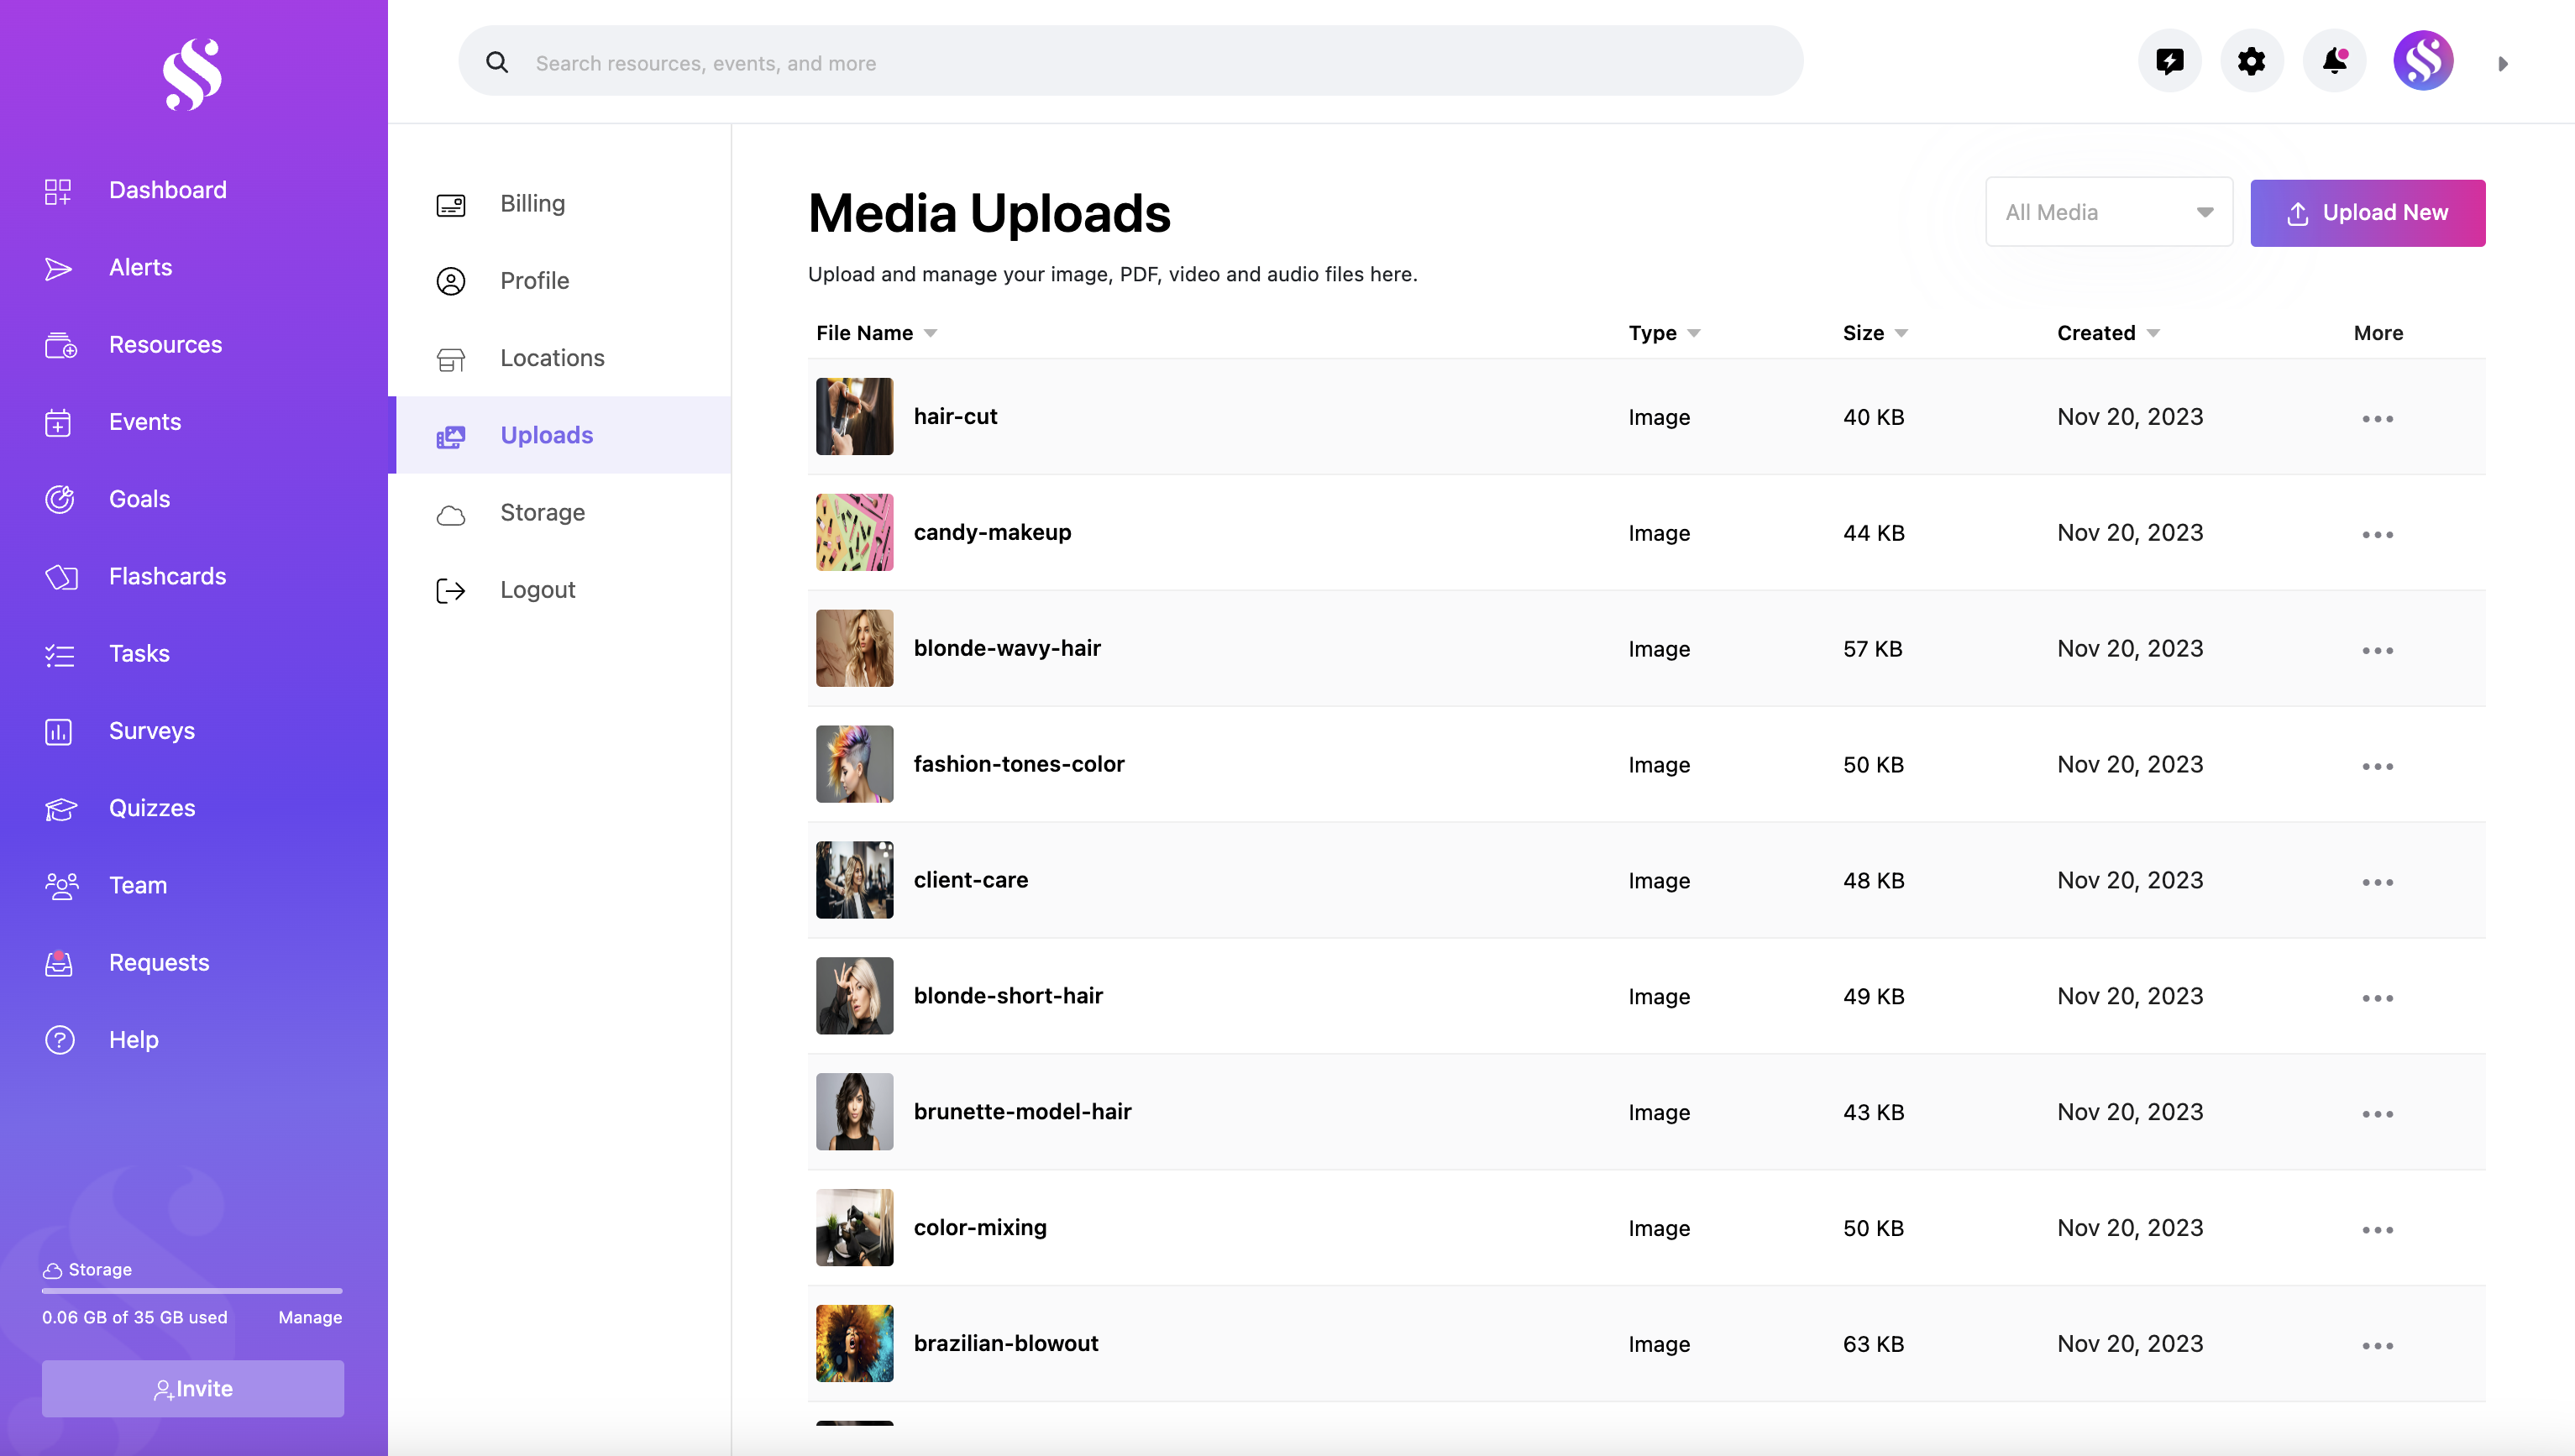Viewport: 2575px width, 1456px height.
Task: Open the fashion-tones-color thumbnail
Action: [854, 765]
